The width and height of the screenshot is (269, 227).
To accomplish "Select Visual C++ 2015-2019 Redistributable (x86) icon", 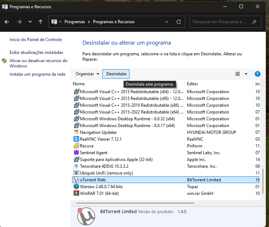I will (76, 105).
